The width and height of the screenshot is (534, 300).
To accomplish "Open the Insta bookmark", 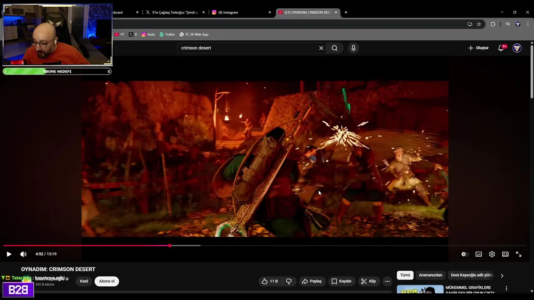I will (148, 35).
